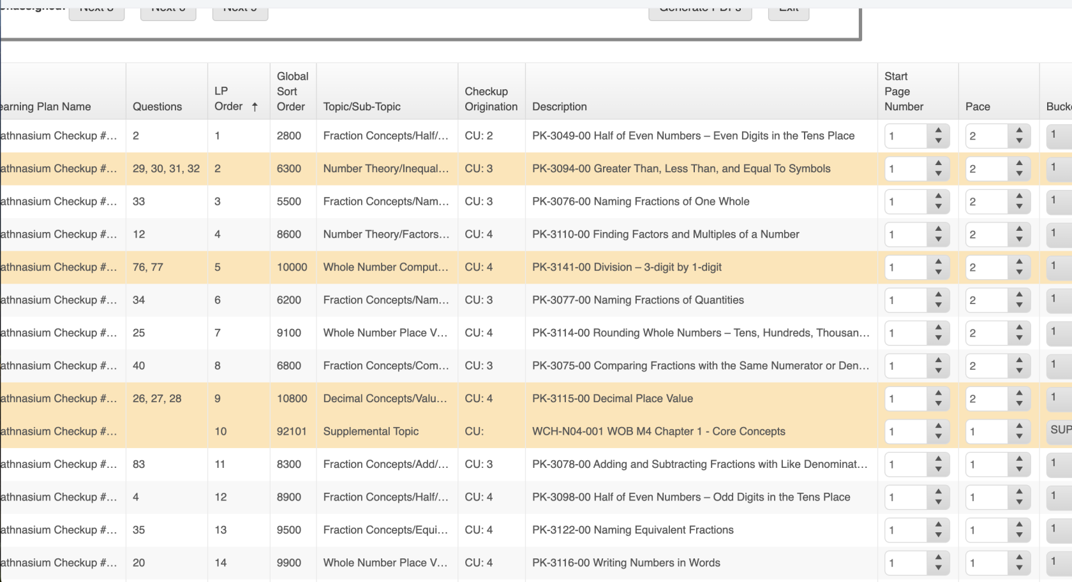Click the ascending sort arrow in LP Order header
This screenshot has height=582, width=1072.
[x=255, y=107]
